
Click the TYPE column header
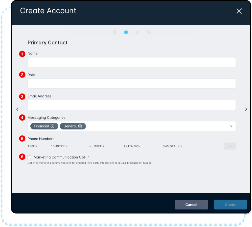(32, 146)
